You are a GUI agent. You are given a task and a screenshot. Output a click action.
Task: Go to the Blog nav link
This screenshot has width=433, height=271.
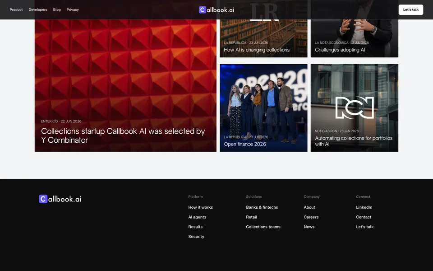[x=57, y=9]
